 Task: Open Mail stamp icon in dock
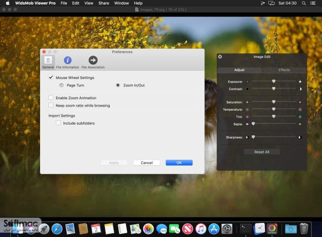(70, 229)
